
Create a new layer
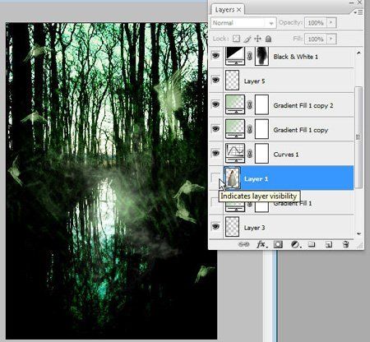pos(329,244)
